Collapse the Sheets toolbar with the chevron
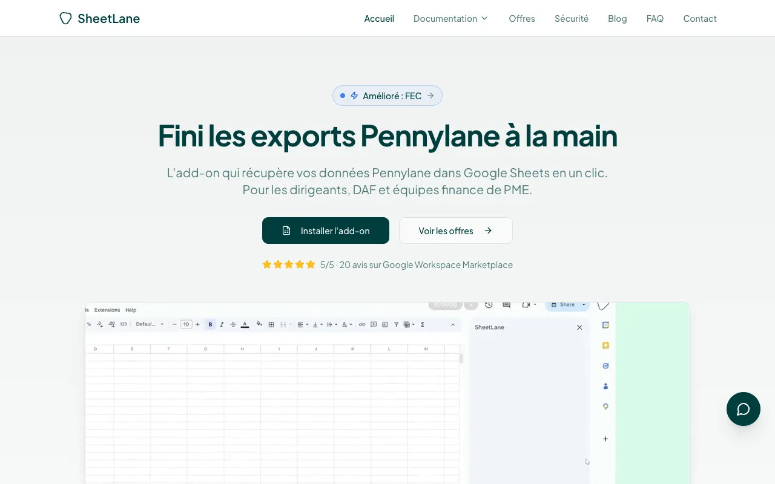Screen dimensions: 775x484 click(453, 324)
